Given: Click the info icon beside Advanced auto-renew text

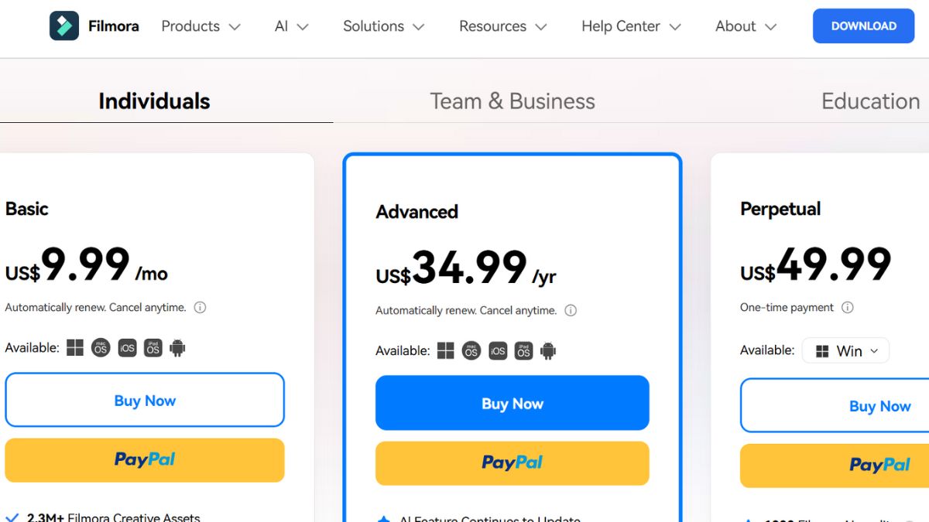Looking at the screenshot, I should coord(571,311).
